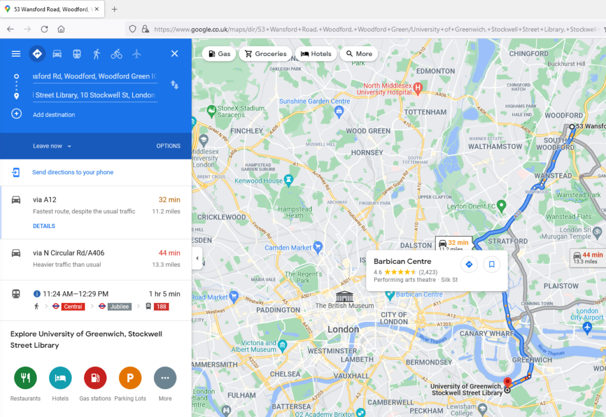Click the Add destination text

pos(54,115)
